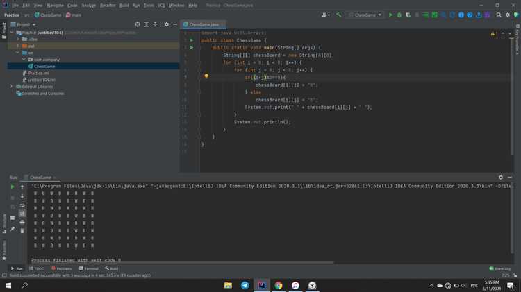The height and width of the screenshot is (292, 521).
Task: Build project using the hammer icon
Action: pyautogui.click(x=339, y=15)
